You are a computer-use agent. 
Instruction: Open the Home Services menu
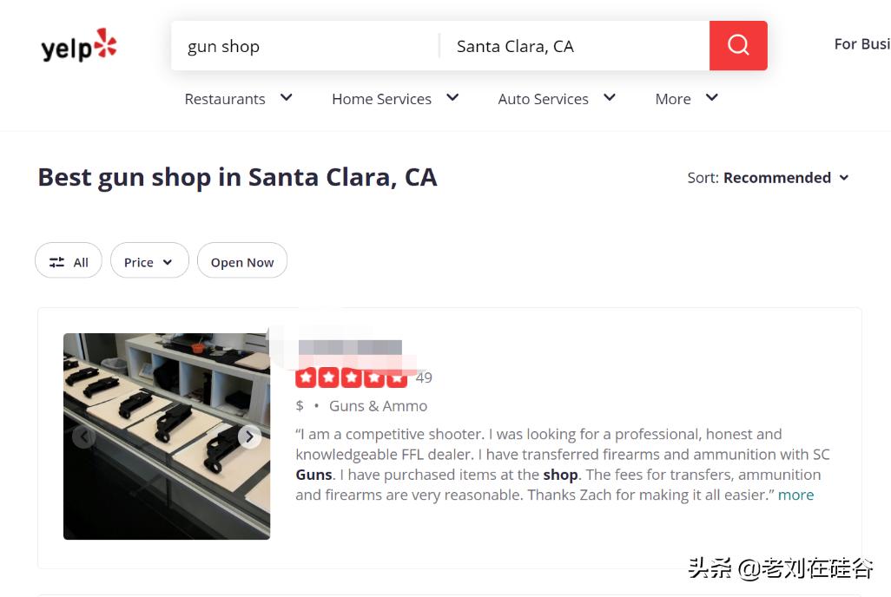(395, 99)
